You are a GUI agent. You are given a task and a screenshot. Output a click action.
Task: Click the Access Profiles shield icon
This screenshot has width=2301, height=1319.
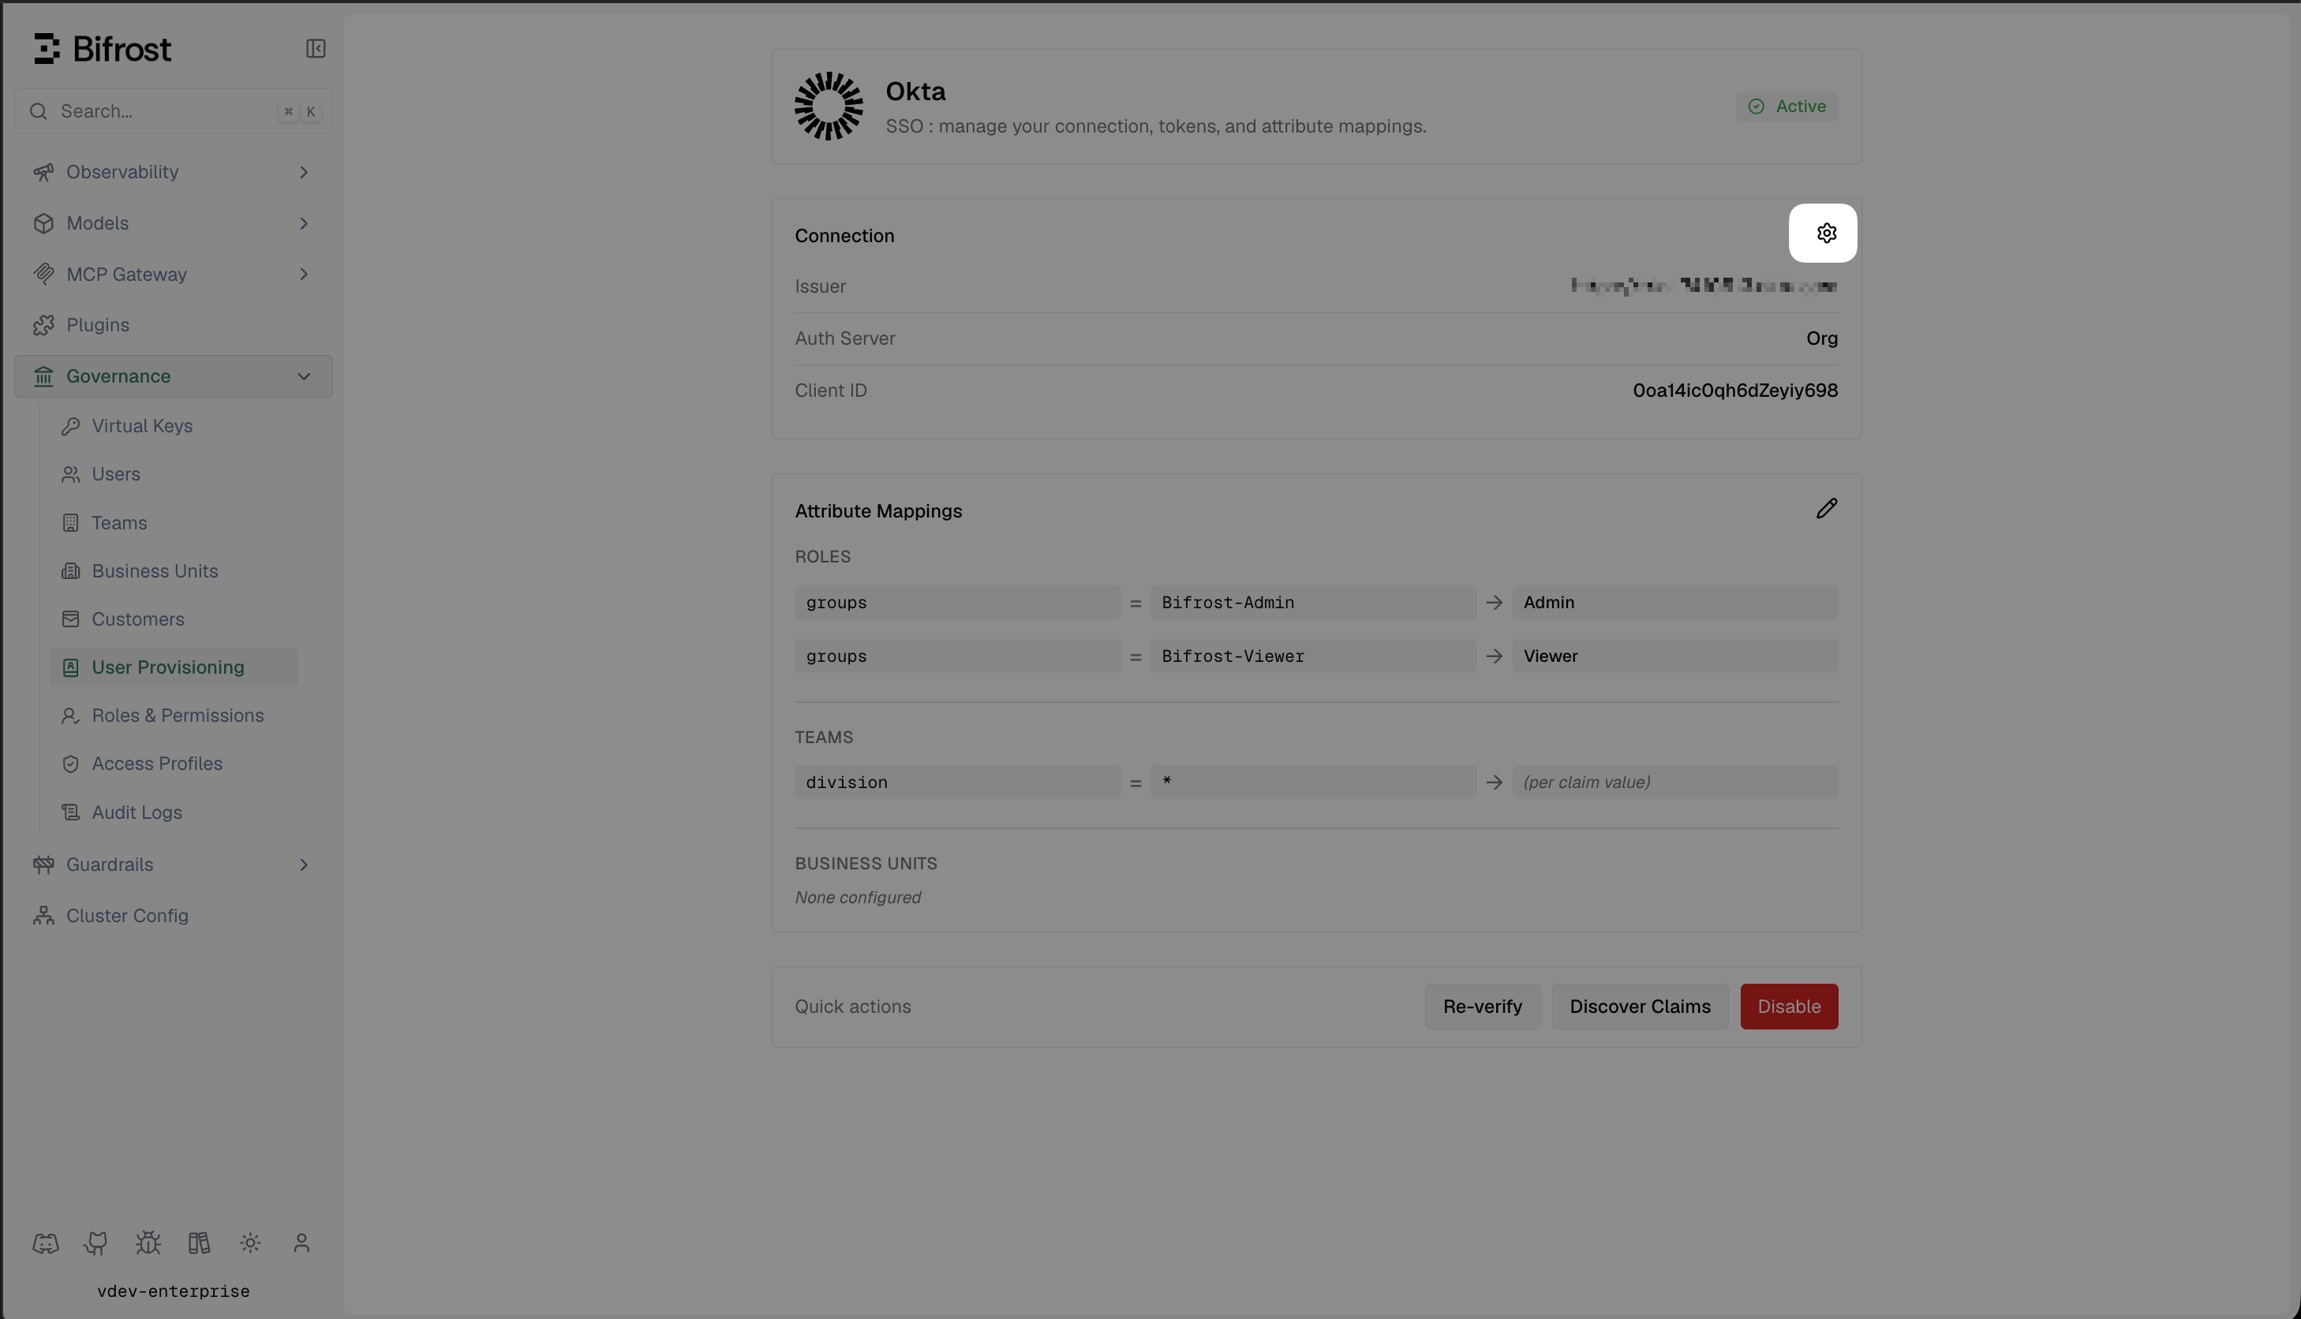coord(71,764)
